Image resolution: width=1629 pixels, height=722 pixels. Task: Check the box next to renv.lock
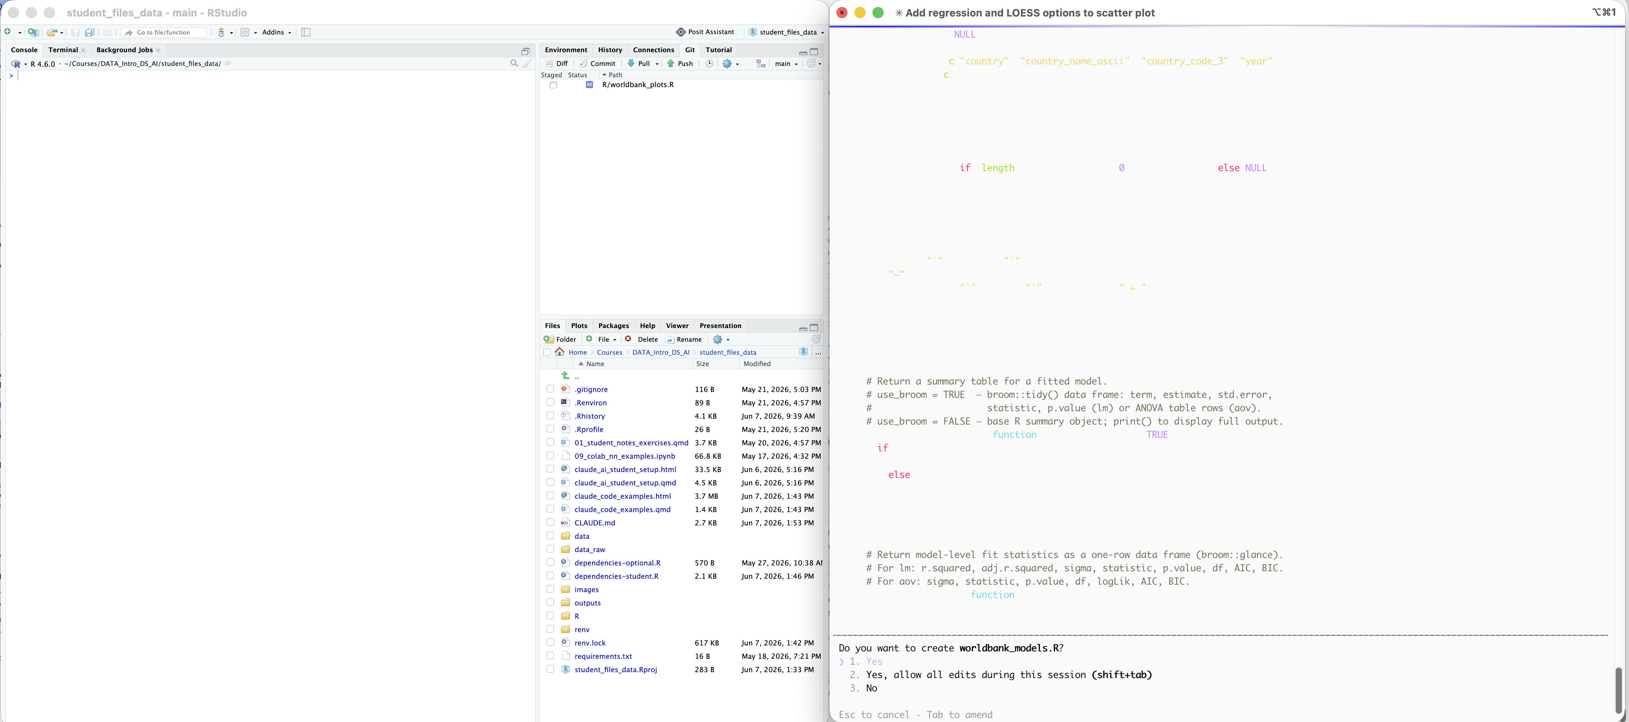coord(550,643)
